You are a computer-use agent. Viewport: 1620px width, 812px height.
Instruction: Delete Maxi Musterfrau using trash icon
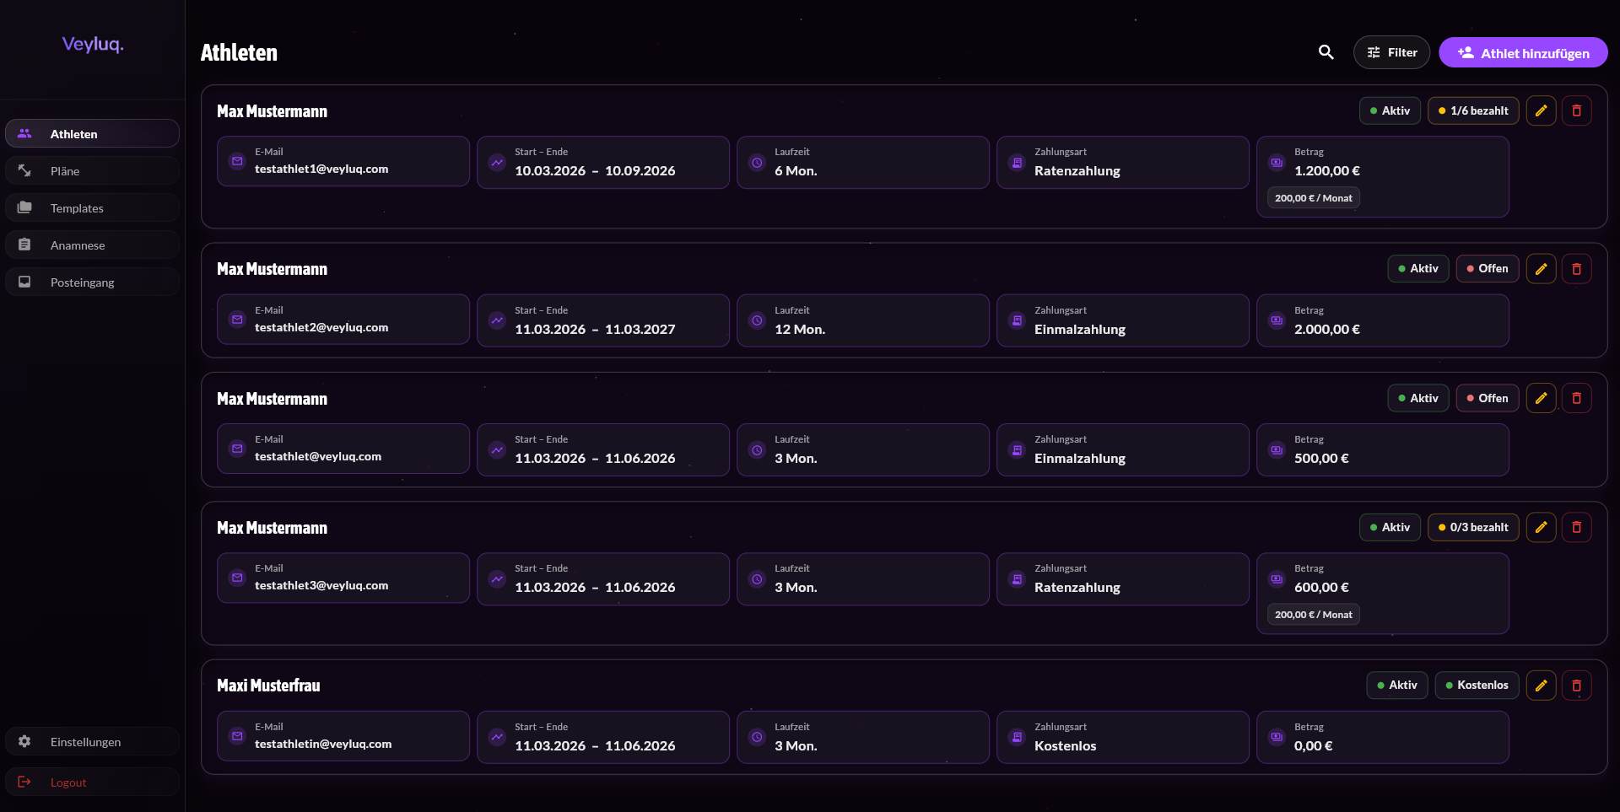pyautogui.click(x=1576, y=686)
